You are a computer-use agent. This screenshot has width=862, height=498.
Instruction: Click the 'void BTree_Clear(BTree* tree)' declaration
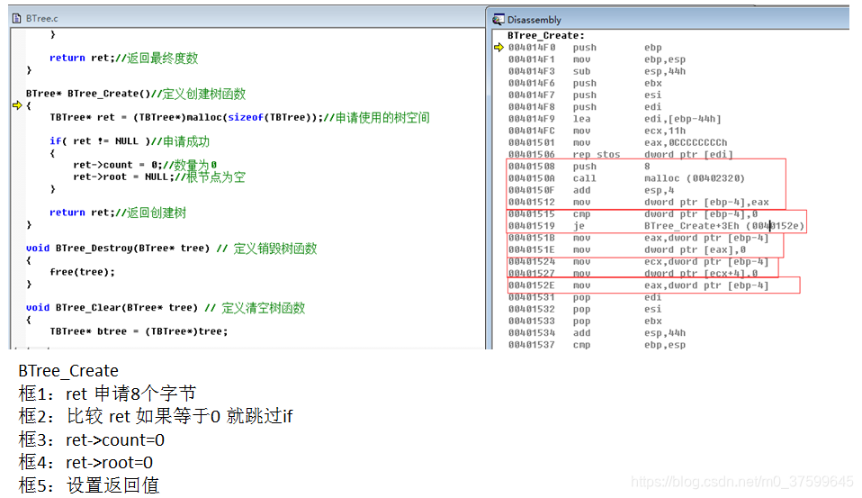click(x=166, y=308)
